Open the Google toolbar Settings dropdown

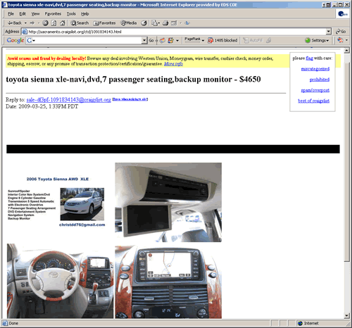click(318, 40)
